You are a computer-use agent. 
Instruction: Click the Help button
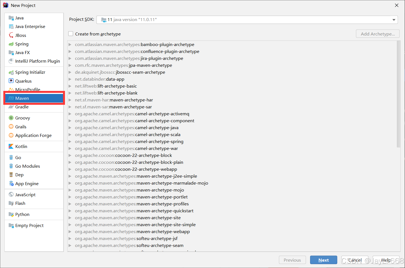coord(386,260)
